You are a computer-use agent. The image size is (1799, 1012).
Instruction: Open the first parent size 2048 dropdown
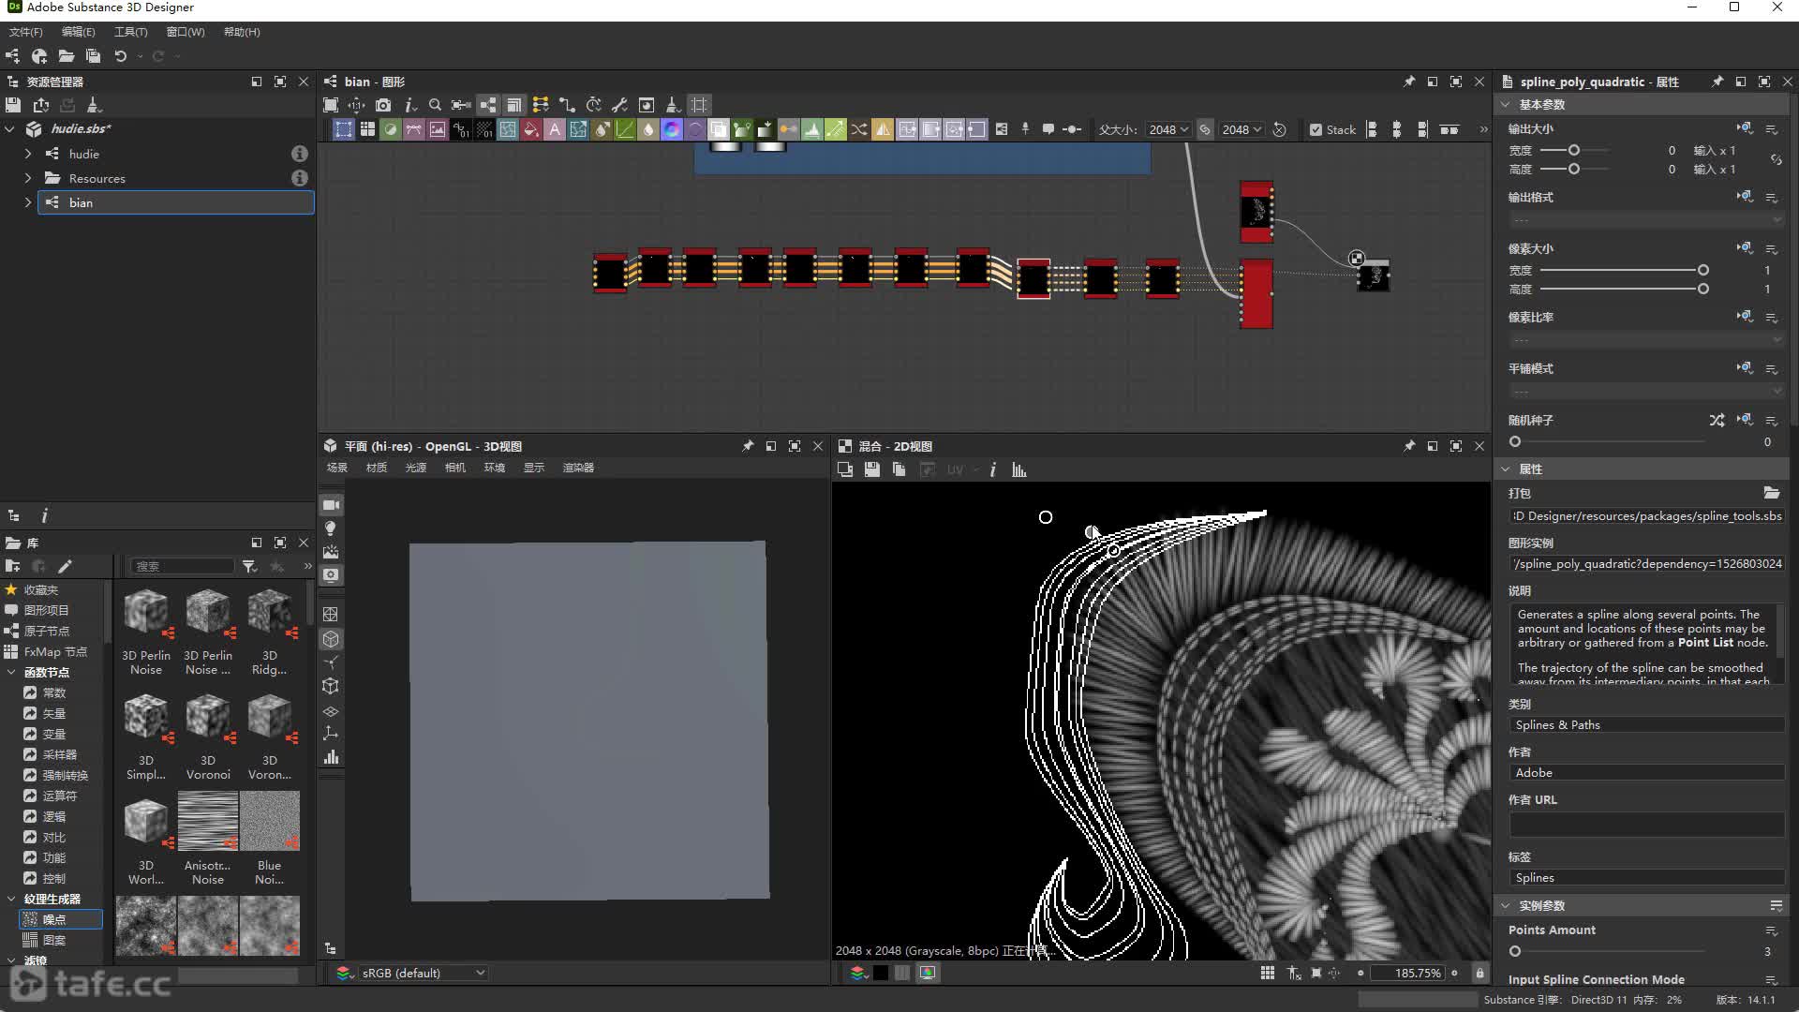pos(1168,130)
